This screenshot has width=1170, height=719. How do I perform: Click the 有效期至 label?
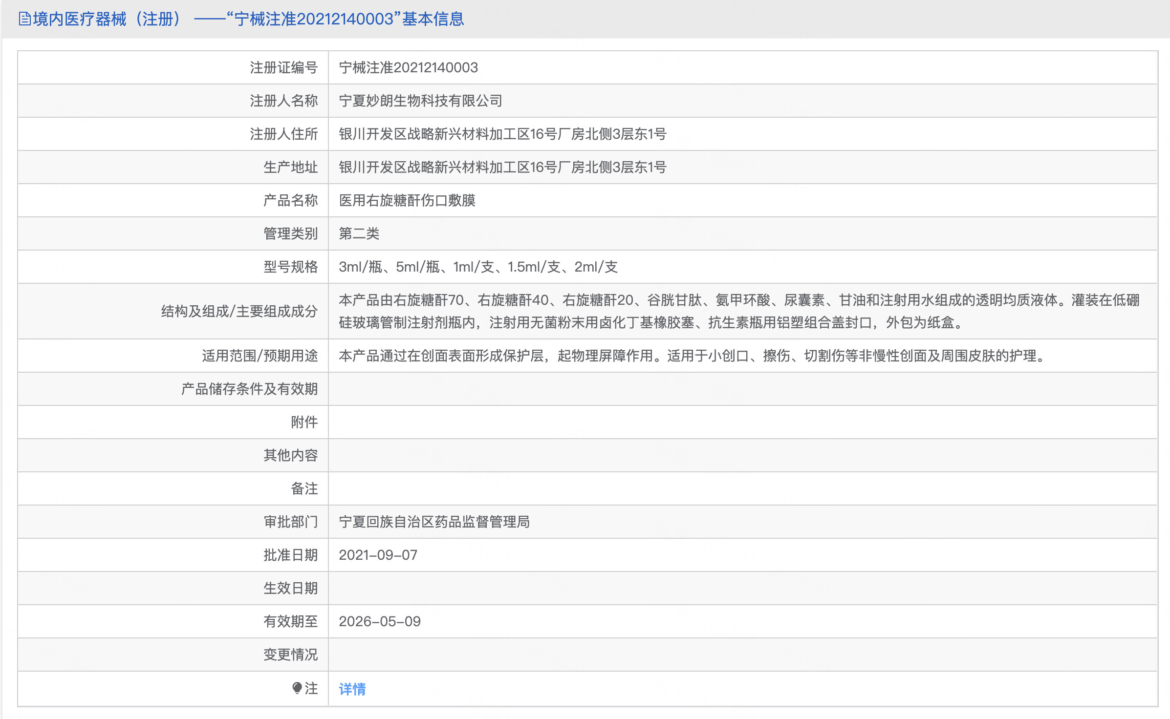pos(291,621)
